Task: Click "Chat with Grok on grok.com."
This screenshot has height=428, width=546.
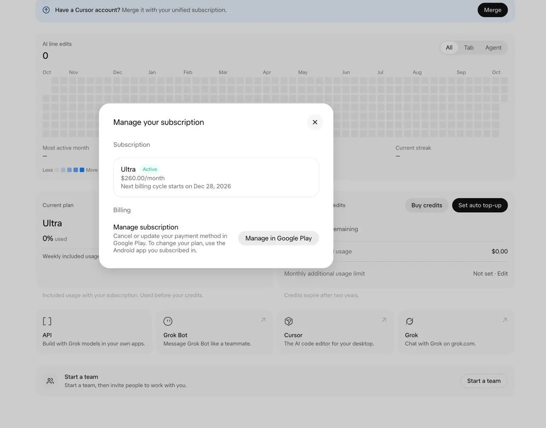Action: pos(440,344)
